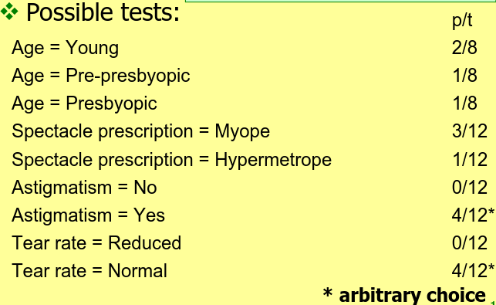The height and width of the screenshot is (305, 496).
Task: Select 'Spectacle prescription = Hypermetrope' line
Action: (171, 159)
